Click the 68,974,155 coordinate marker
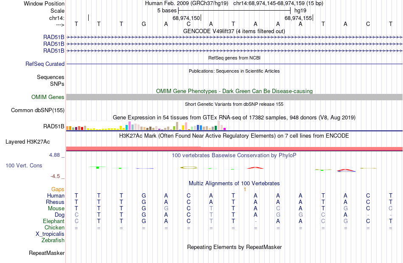The width and height of the screenshot is (403, 263). click(298, 18)
